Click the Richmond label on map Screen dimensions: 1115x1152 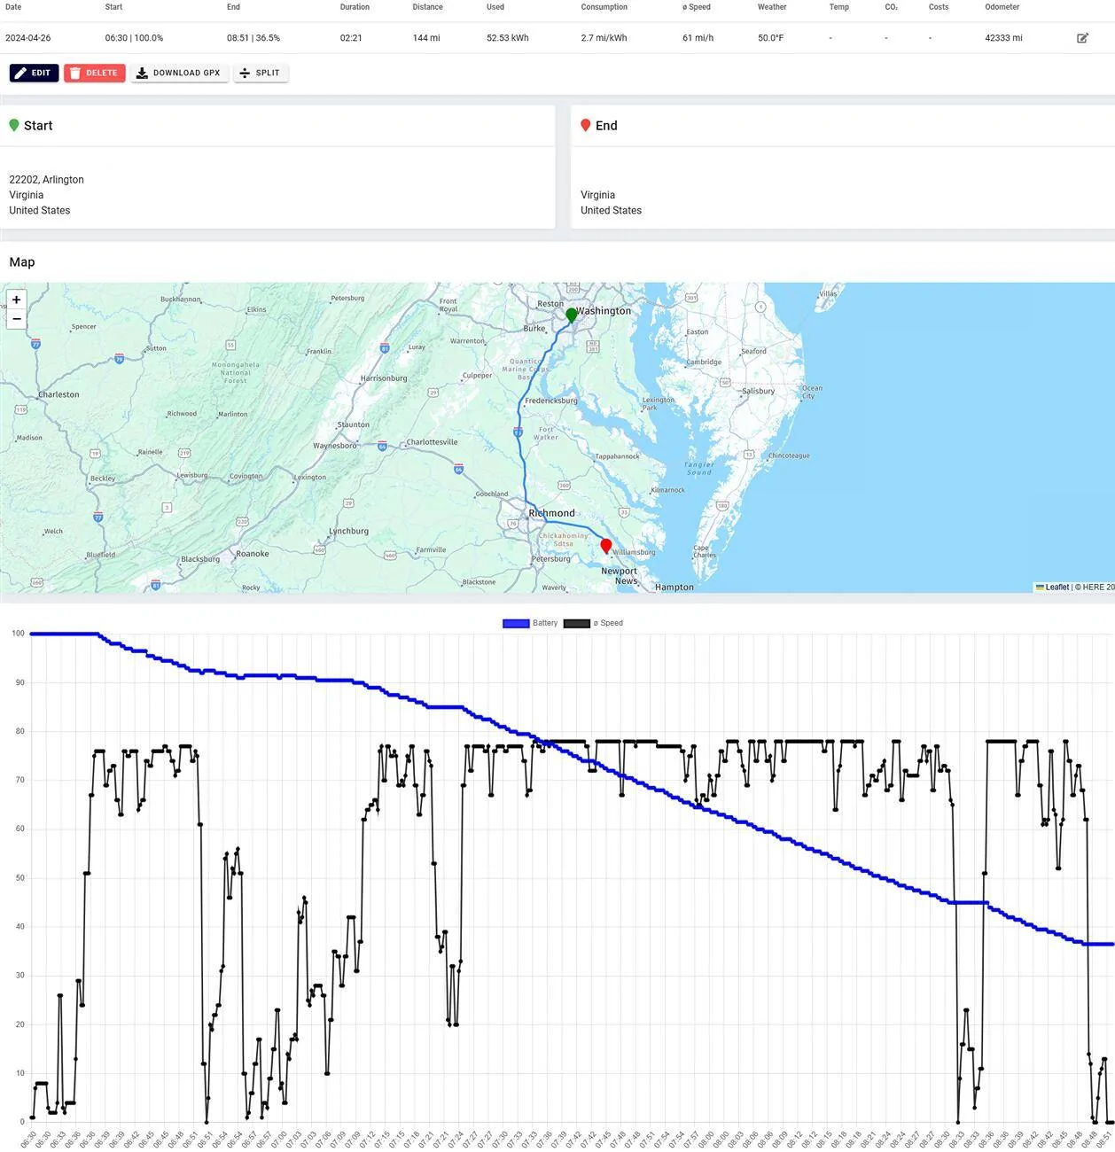click(x=551, y=513)
